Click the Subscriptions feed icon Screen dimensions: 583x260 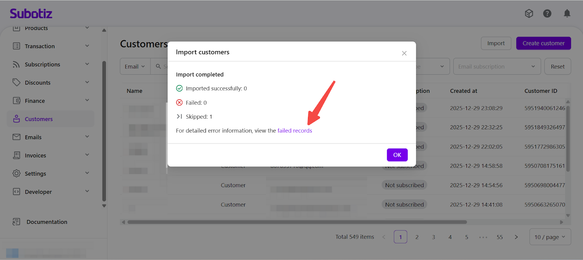tap(16, 64)
